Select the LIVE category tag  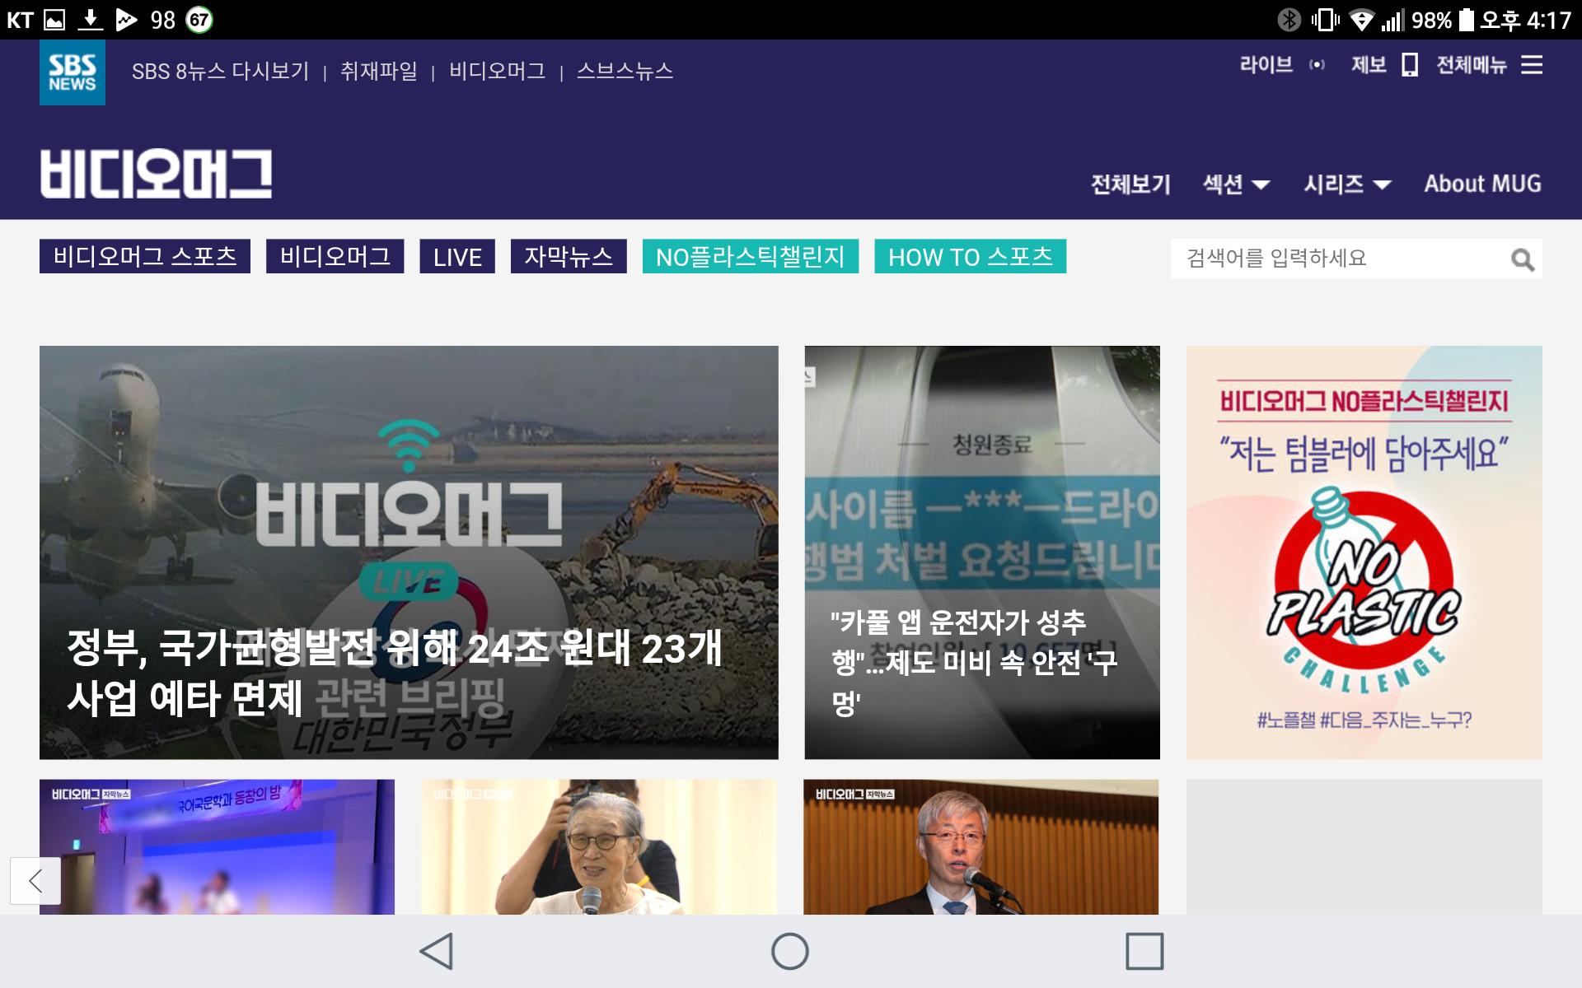pyautogui.click(x=457, y=256)
